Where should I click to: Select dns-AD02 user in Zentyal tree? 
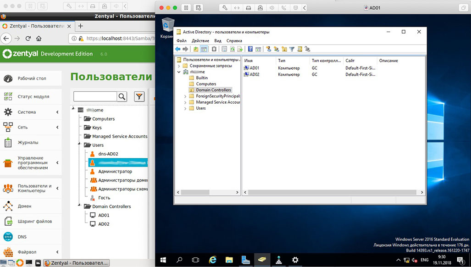coord(104,154)
